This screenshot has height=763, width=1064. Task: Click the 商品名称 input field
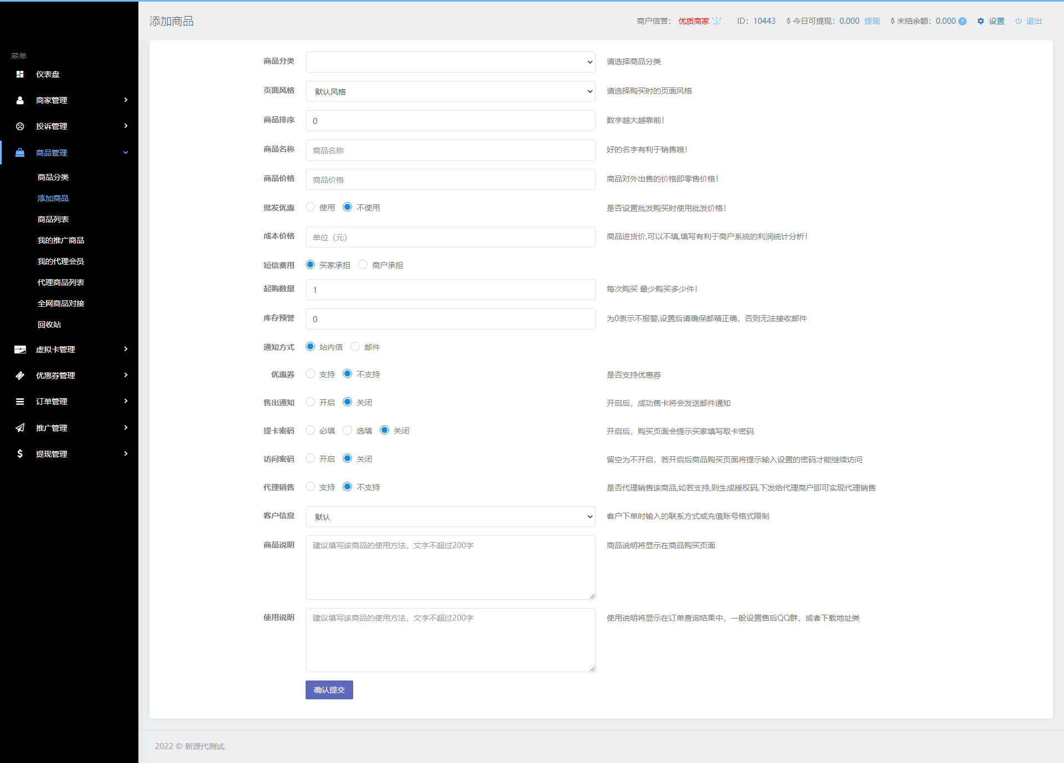click(x=450, y=150)
